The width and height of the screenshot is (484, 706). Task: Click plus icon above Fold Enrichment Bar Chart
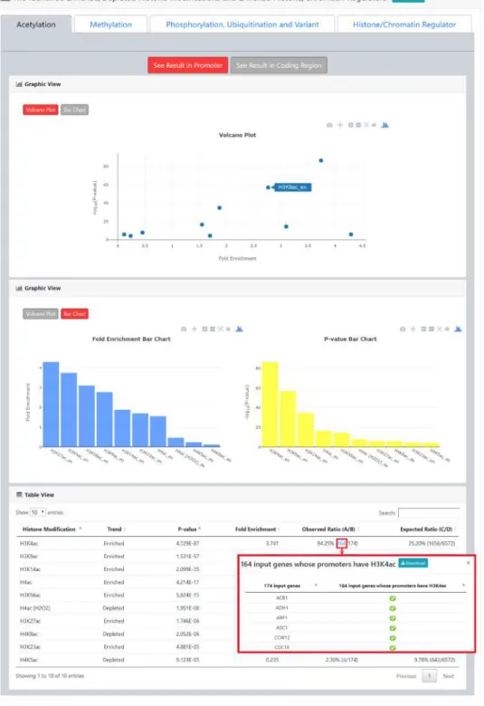point(194,329)
